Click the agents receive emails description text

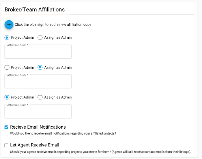101,152
